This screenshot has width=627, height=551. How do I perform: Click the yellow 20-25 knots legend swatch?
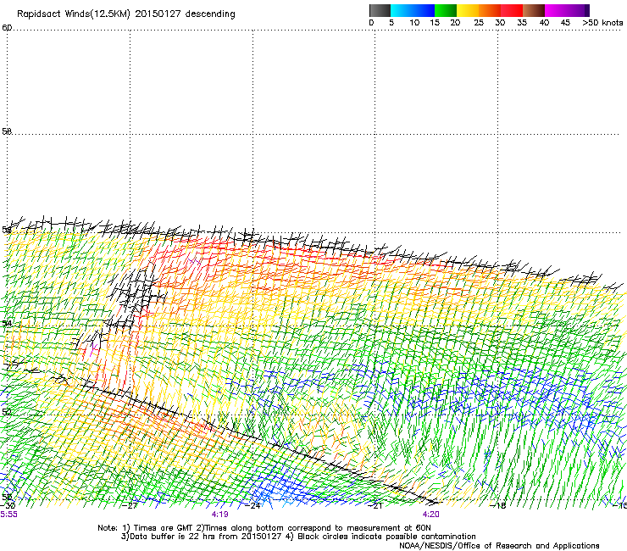point(468,10)
